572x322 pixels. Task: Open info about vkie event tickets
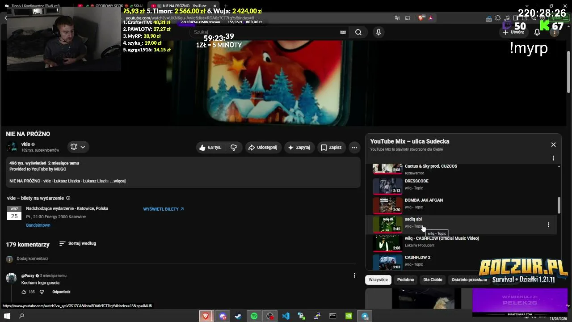(68, 198)
